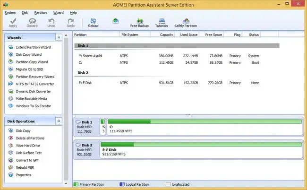Click the Primary Partition green legend swatch
Screen dimensions: 307x190
click(x=76, y=184)
